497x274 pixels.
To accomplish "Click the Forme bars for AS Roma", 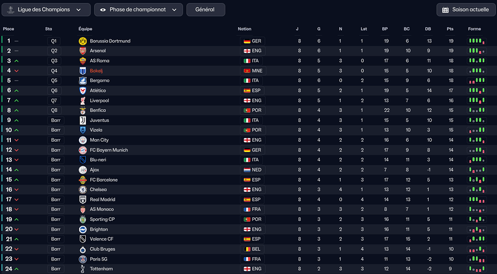I will click(477, 60).
